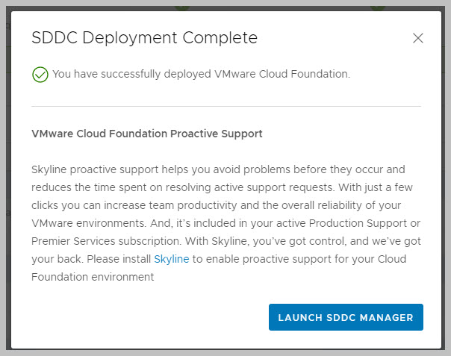This screenshot has height=356, width=451.
Task: Select the "VMware Cloud Foundation Proactive Support" heading
Action: click(147, 134)
